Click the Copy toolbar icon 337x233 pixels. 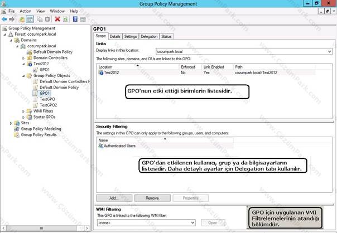coord(40,20)
